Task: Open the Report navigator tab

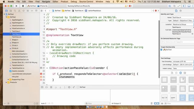Action: (36, 11)
